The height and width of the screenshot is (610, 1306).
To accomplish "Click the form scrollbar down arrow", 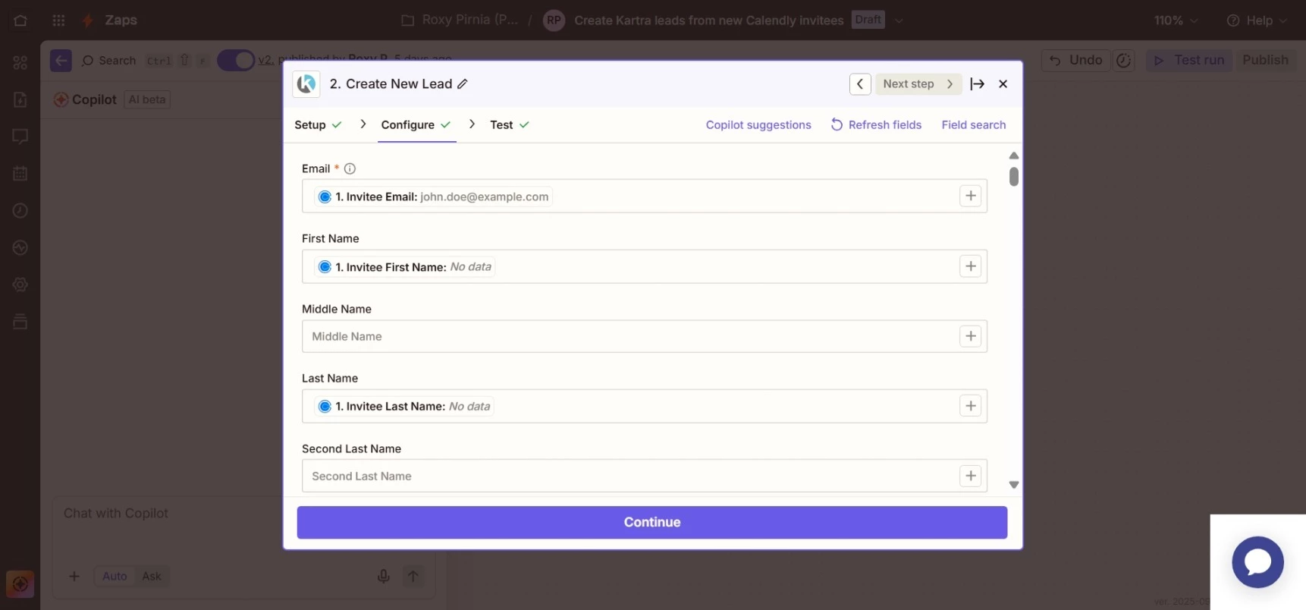I will pos(1014,485).
